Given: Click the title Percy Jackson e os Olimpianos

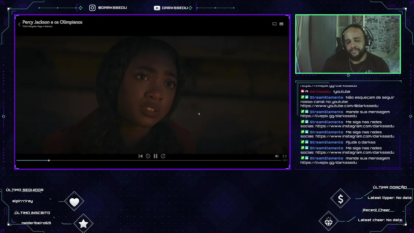Looking at the screenshot, I should (52, 22).
